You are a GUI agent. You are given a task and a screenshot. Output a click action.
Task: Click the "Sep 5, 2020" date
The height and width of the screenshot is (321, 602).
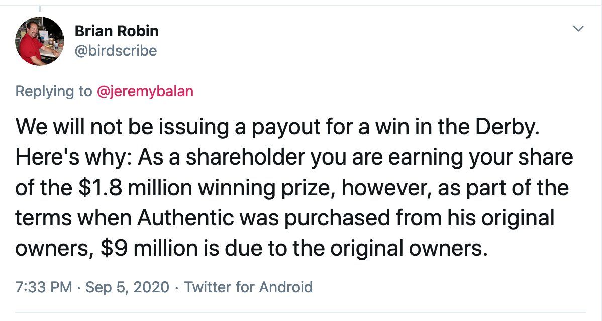coord(127,287)
